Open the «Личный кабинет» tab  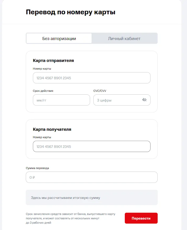pyautogui.click(x=124, y=38)
